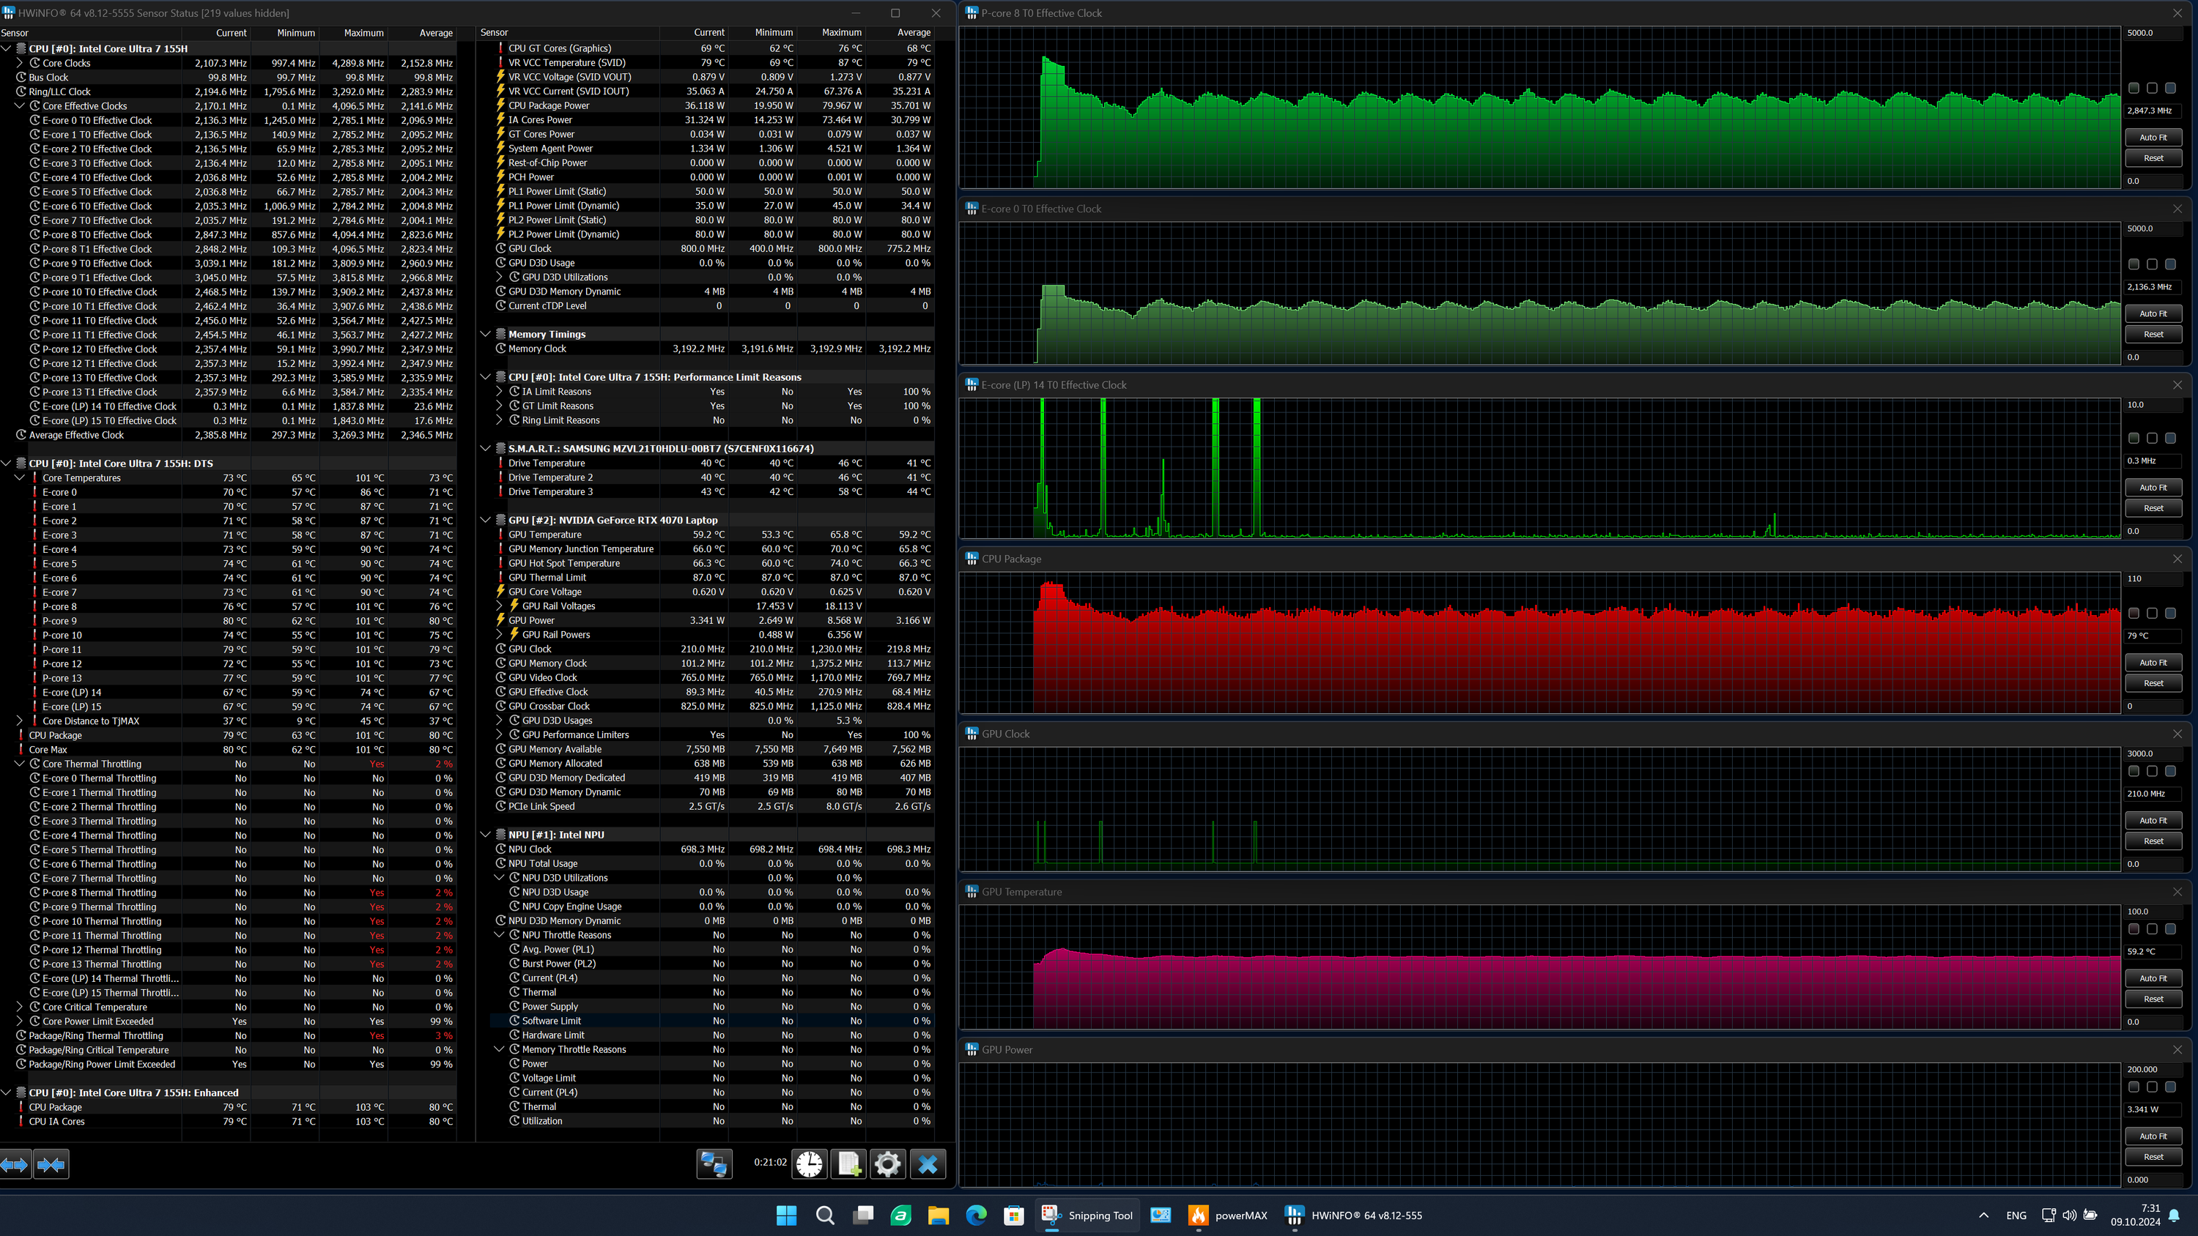Image resolution: width=2198 pixels, height=1236 pixels.
Task: Collapse the Memory Timings section
Action: 486,335
